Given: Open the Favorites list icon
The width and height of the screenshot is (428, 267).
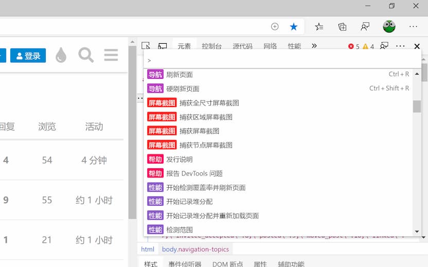Looking at the screenshot, I should click(x=319, y=27).
